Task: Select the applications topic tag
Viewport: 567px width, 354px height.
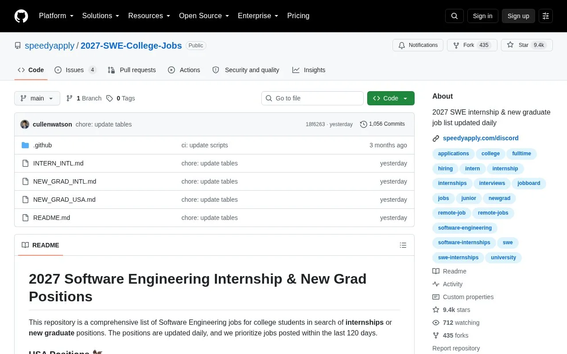Action: [x=453, y=154]
